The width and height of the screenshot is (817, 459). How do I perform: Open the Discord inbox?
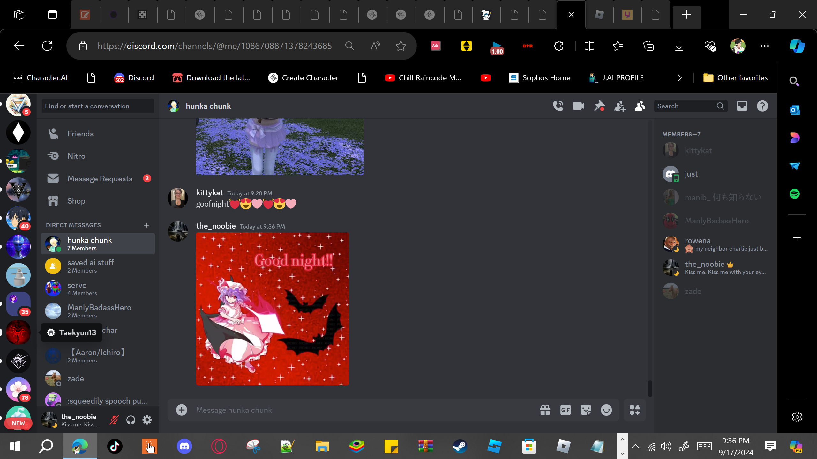tap(742, 106)
